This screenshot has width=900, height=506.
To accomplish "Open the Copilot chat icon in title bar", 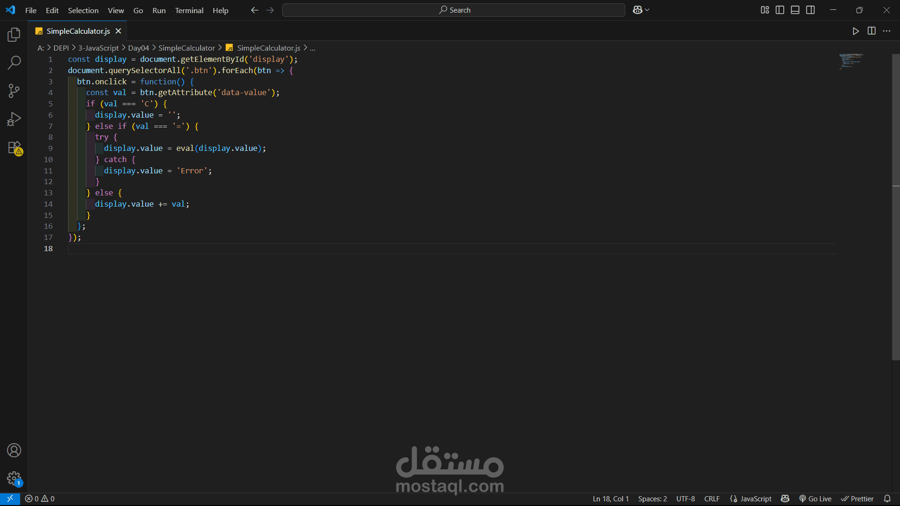I will (x=637, y=10).
